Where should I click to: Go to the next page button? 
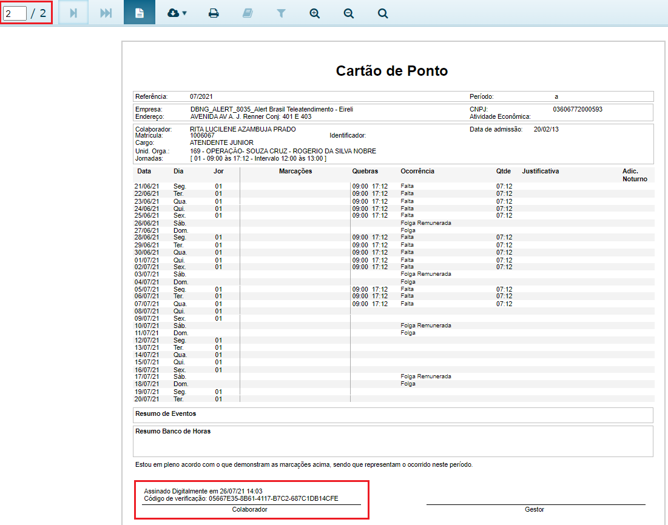(73, 13)
